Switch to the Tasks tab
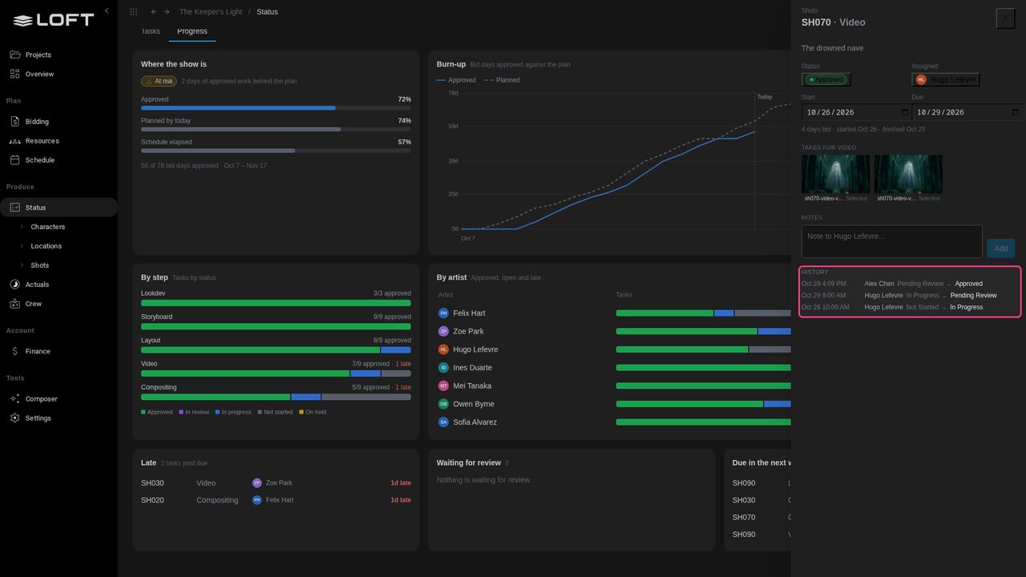This screenshot has width=1026, height=577. 151,31
